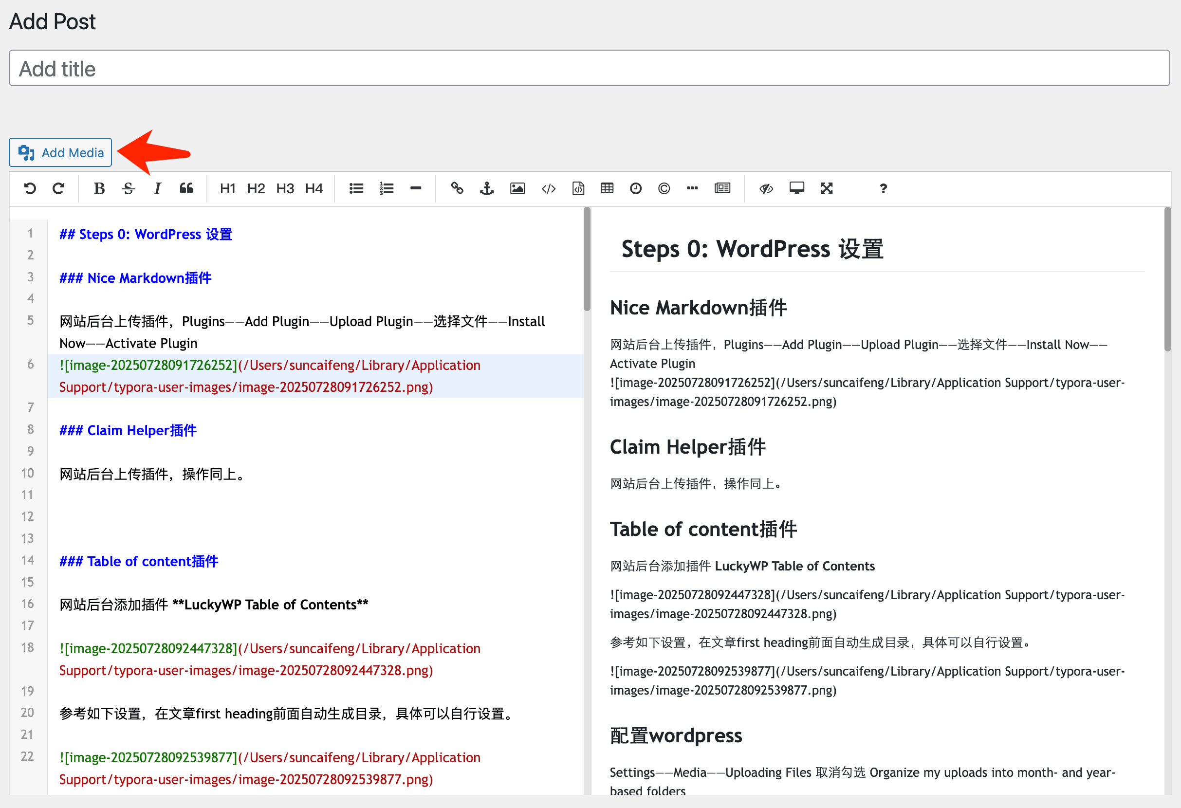Apply strikethrough formatting
The image size is (1181, 808).
[128, 188]
